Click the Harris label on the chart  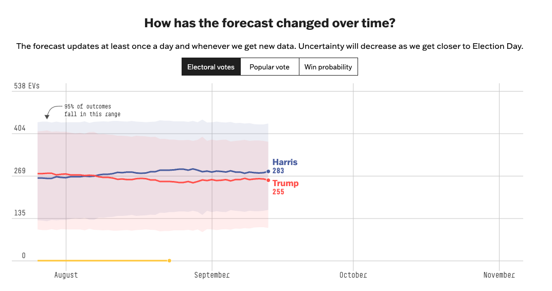pyautogui.click(x=284, y=162)
